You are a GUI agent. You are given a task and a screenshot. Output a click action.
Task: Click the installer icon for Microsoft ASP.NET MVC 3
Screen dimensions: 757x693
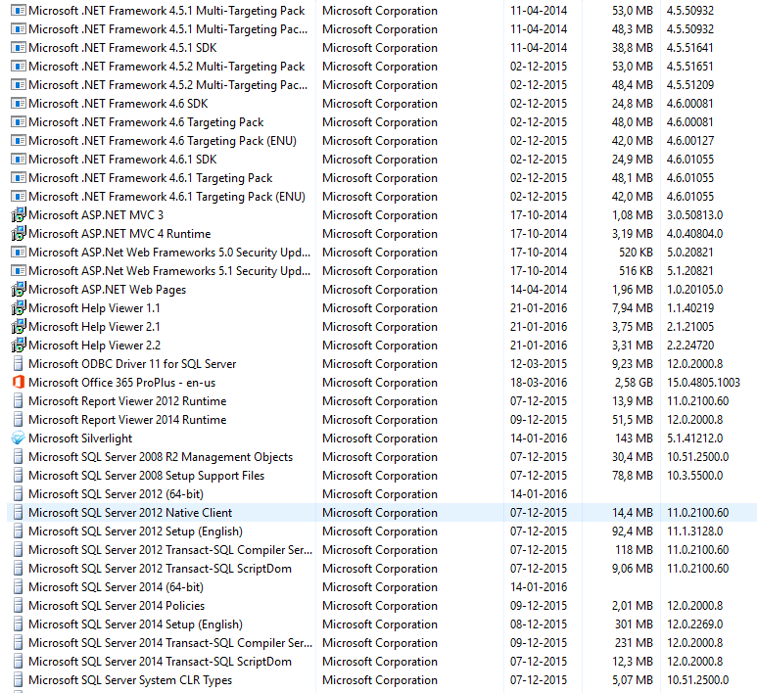[x=19, y=214]
